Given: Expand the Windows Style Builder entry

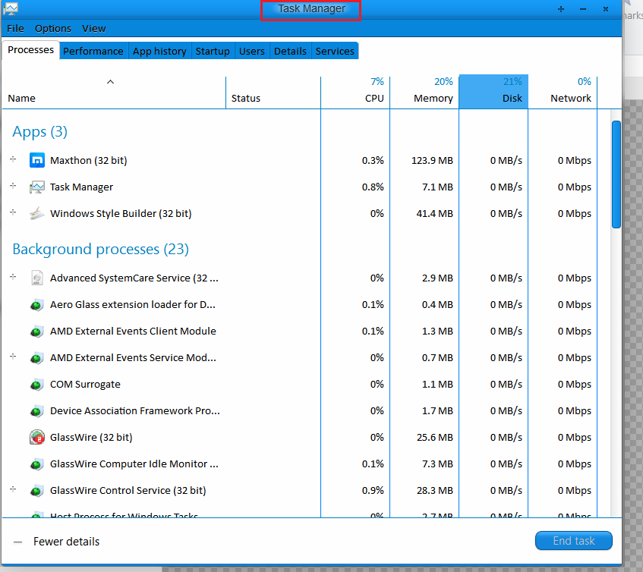Looking at the screenshot, I should [13, 212].
